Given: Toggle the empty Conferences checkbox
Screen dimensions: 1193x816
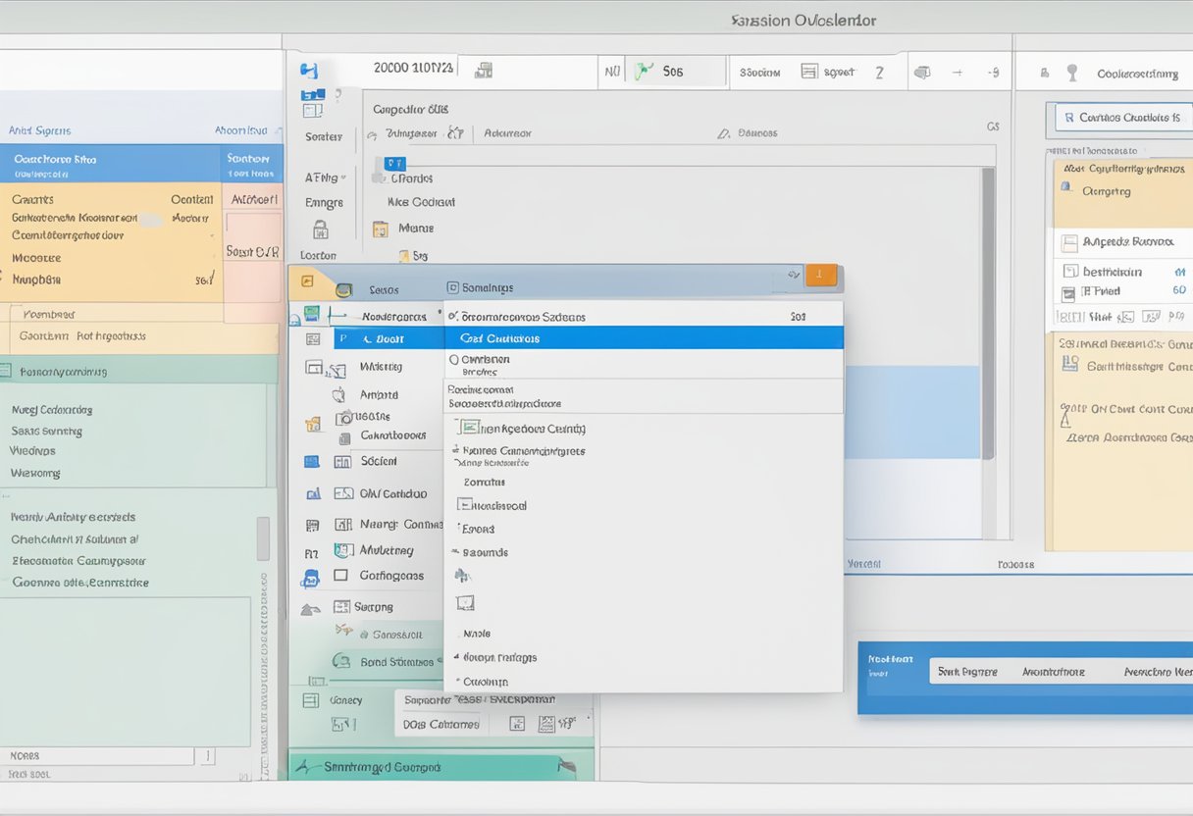Looking at the screenshot, I should tap(341, 577).
